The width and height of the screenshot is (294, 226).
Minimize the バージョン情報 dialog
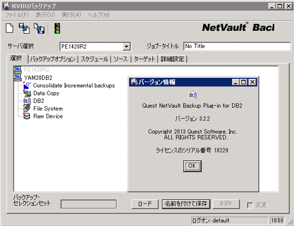[236, 82]
